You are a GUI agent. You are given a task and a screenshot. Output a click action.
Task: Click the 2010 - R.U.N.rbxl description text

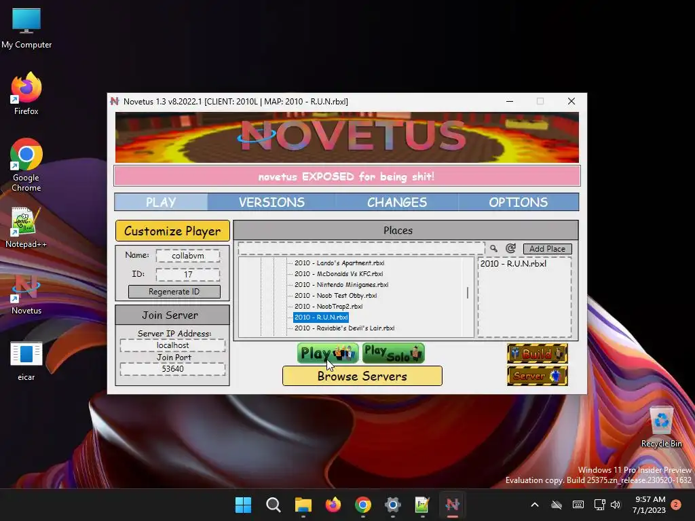point(513,264)
